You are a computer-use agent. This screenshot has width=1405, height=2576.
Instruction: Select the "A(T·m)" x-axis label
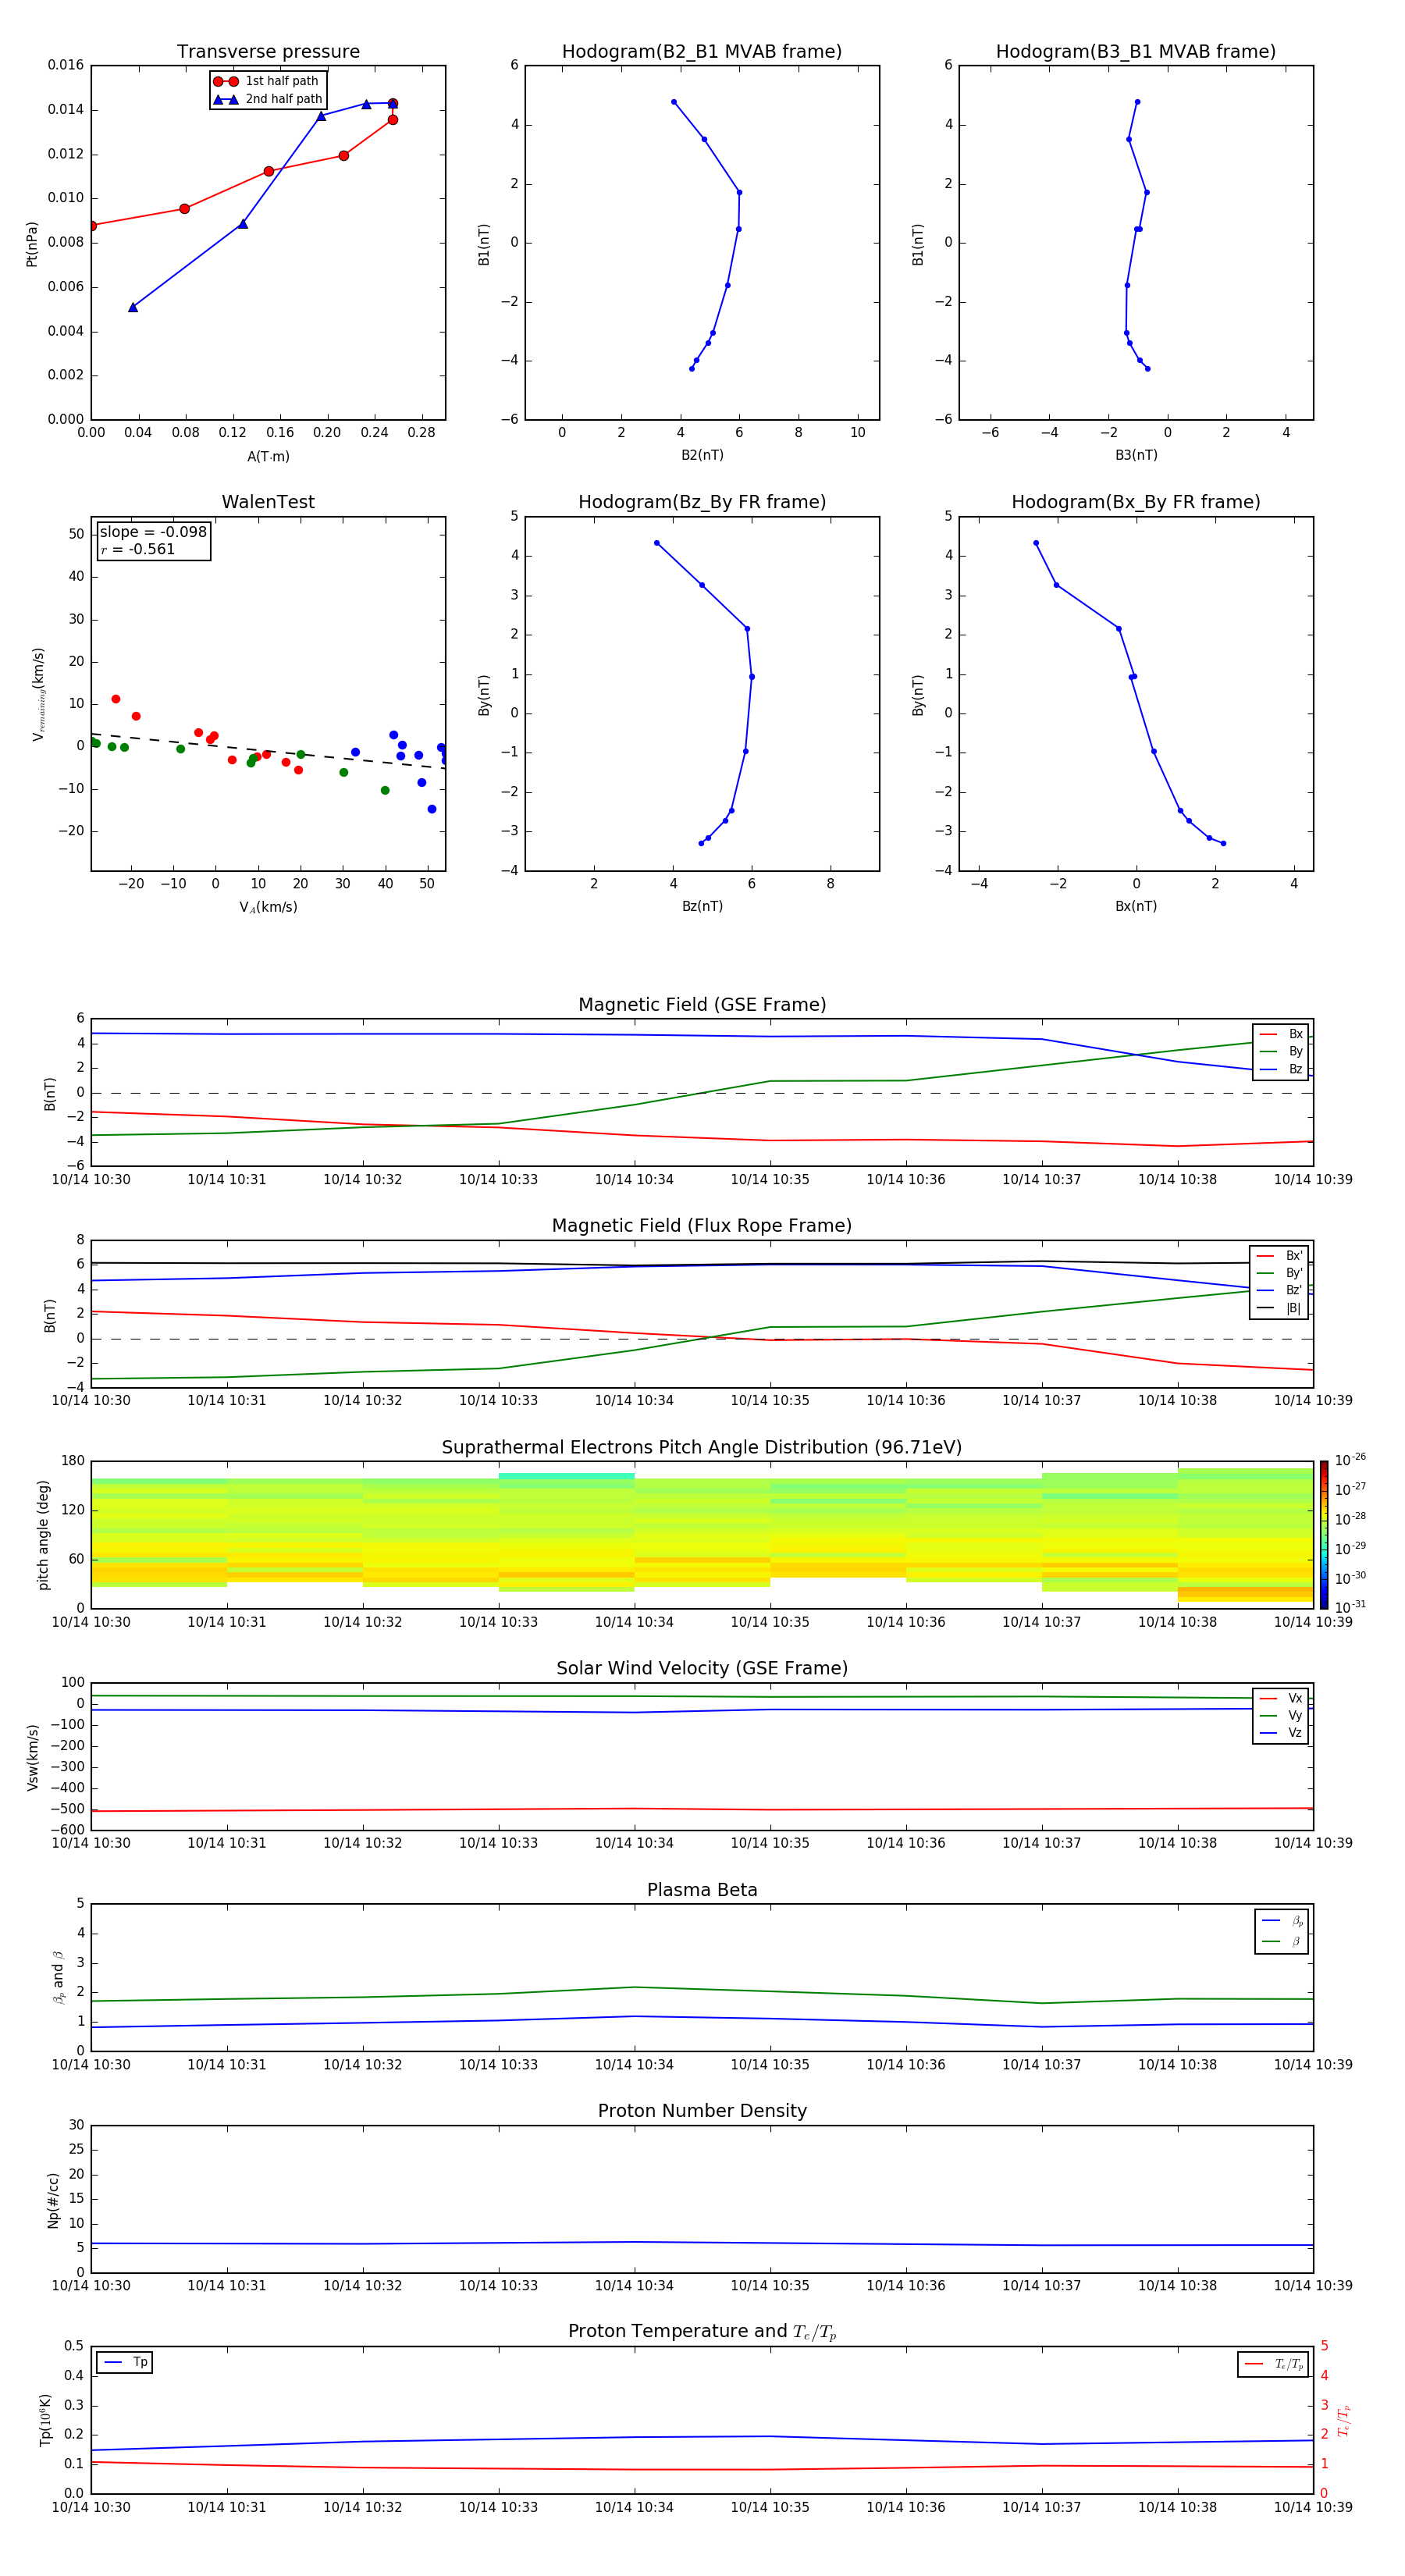[268, 457]
